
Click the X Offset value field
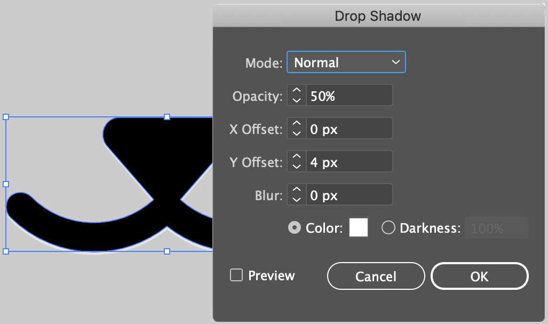point(349,129)
